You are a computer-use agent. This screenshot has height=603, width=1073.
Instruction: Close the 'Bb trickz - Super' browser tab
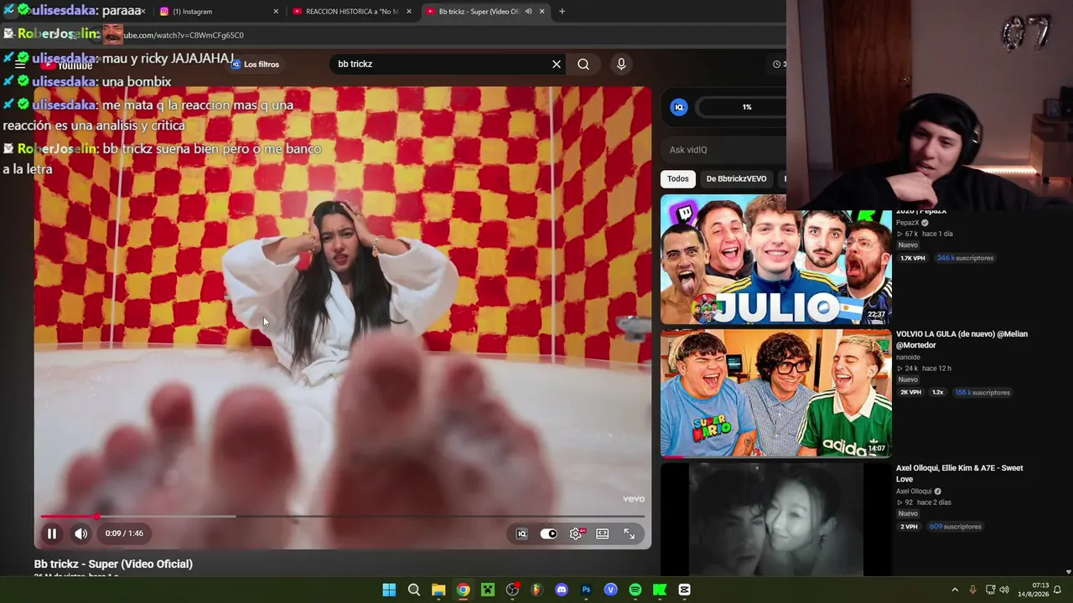tap(542, 12)
